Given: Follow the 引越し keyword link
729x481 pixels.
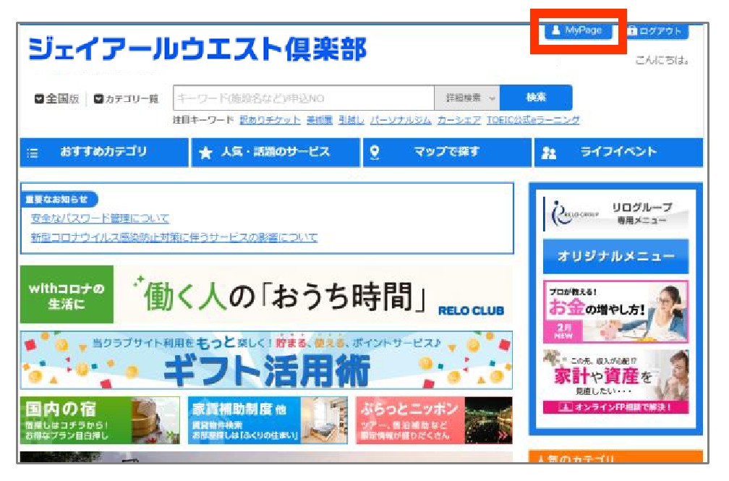Looking at the screenshot, I should click(x=351, y=120).
